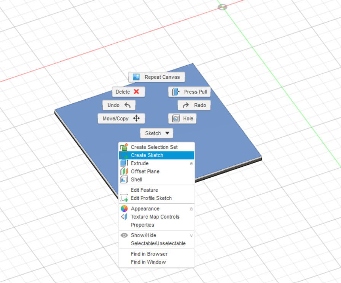
Task: Click the Edit Profile Sketch icon
Action: click(x=124, y=198)
